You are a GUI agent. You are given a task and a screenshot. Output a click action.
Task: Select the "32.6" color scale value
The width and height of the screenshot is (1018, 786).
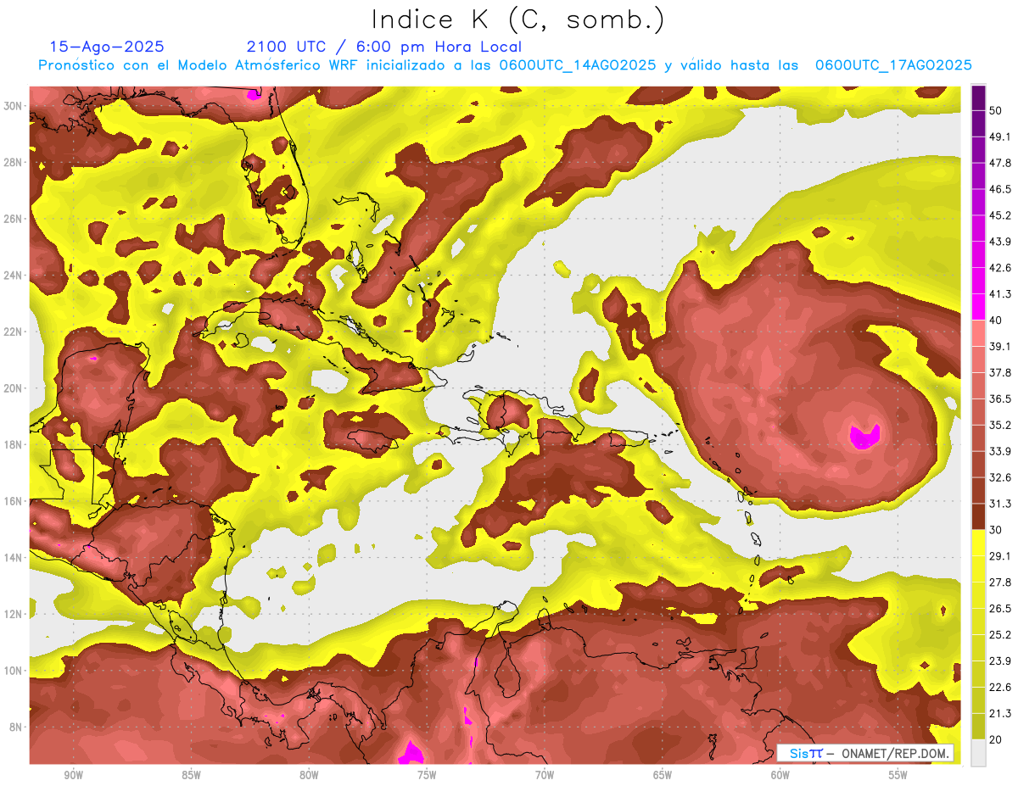[x=999, y=477]
